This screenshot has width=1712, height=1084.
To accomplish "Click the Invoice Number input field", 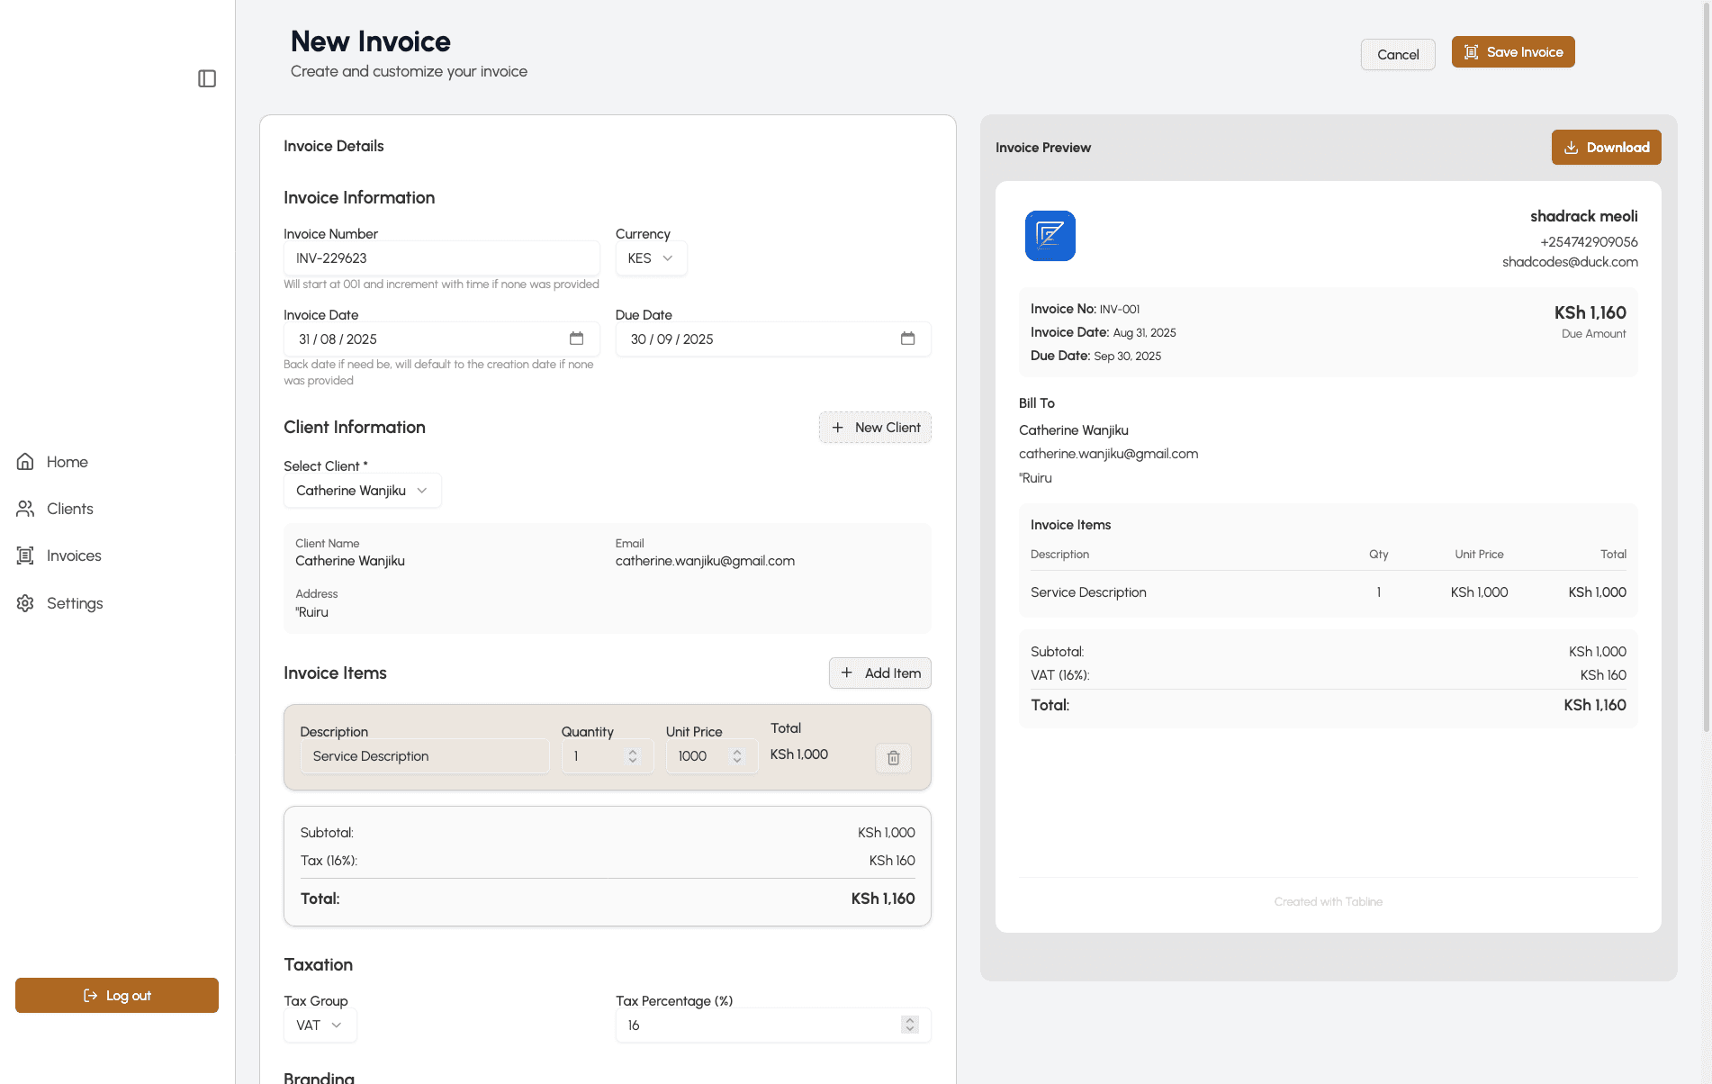I will (x=441, y=257).
